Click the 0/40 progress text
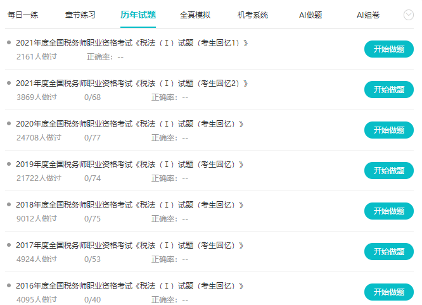 (x=93, y=300)
